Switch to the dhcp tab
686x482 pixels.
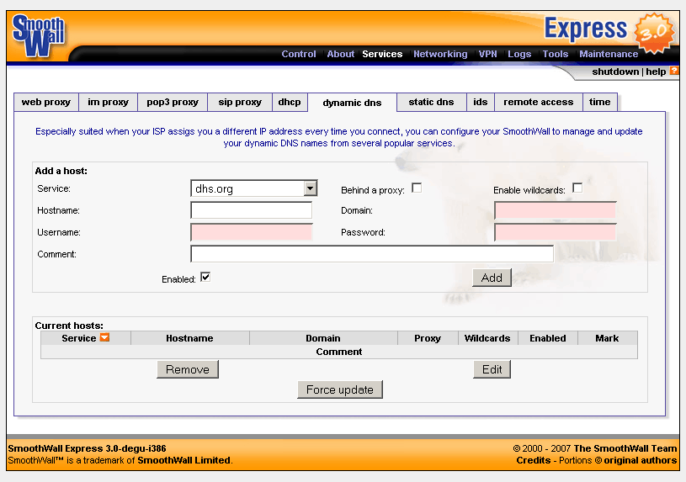point(290,102)
